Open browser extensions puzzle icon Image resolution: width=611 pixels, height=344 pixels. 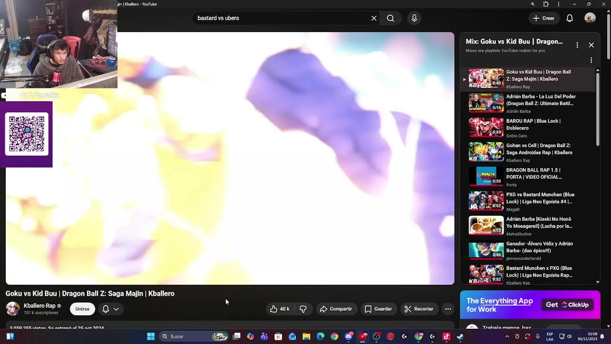click(546, 4)
